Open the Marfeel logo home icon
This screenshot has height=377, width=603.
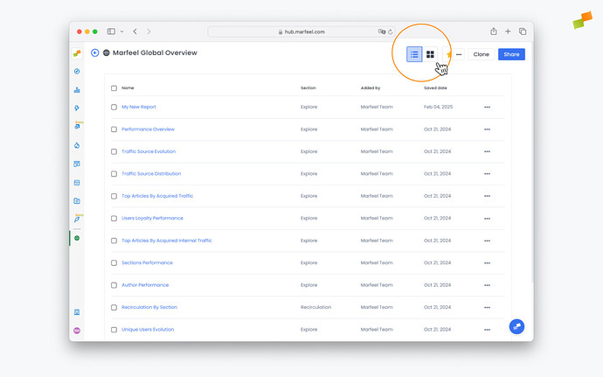point(77,53)
